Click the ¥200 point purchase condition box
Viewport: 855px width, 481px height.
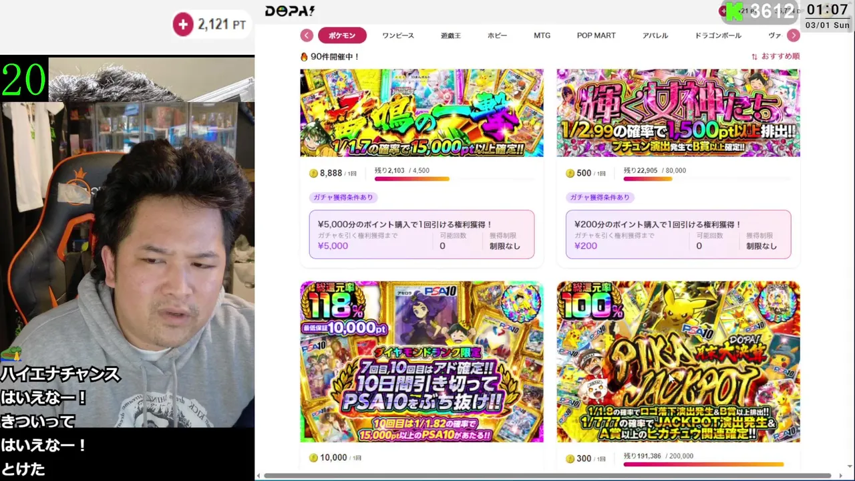point(678,234)
